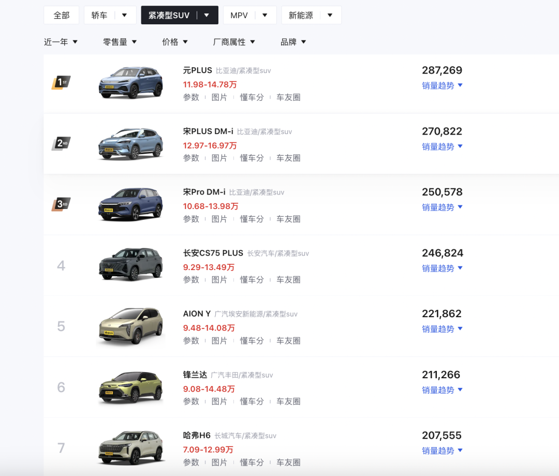Viewport: 559px width, 476px height.
Task: Open the AION Y car thumbnail
Action: click(130, 325)
